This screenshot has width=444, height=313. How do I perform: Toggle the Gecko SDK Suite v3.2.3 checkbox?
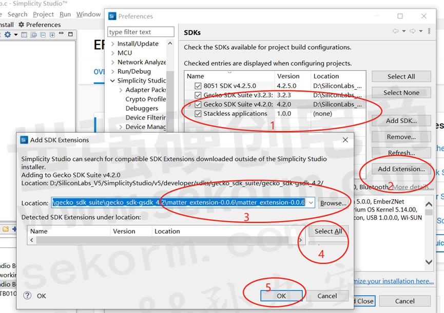(x=198, y=95)
